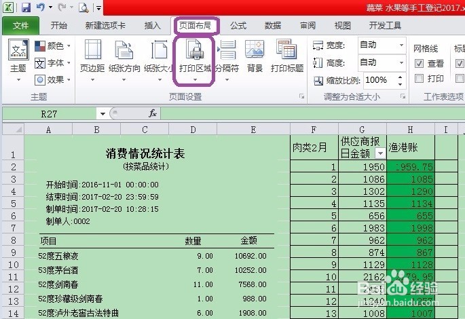The width and height of the screenshot is (465, 319).
Task: Select row 8 header
Action: [x=14, y=240]
